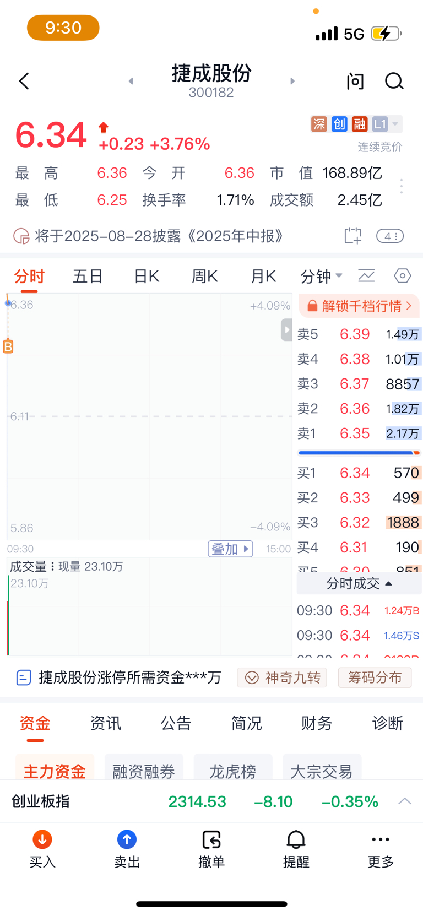Switch to 资金 tab
The height and width of the screenshot is (916, 423).
pyautogui.click(x=35, y=723)
